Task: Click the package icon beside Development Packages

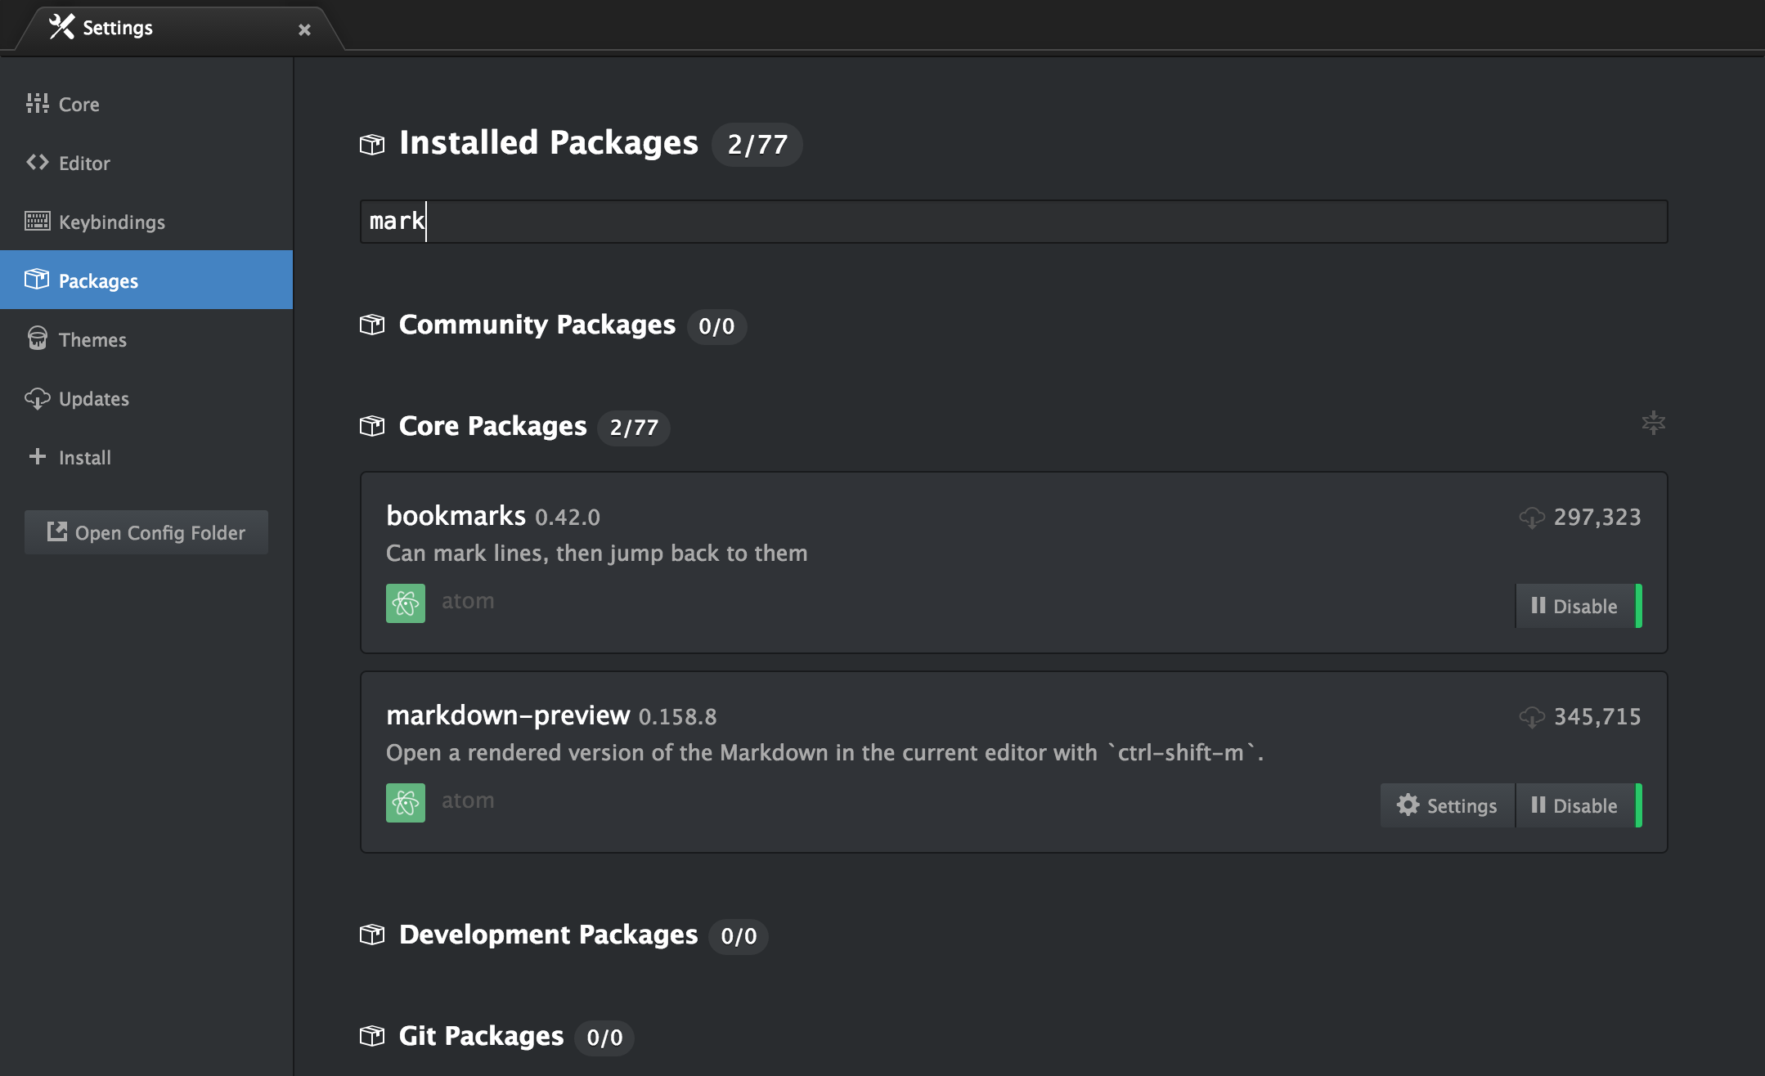Action: [372, 935]
